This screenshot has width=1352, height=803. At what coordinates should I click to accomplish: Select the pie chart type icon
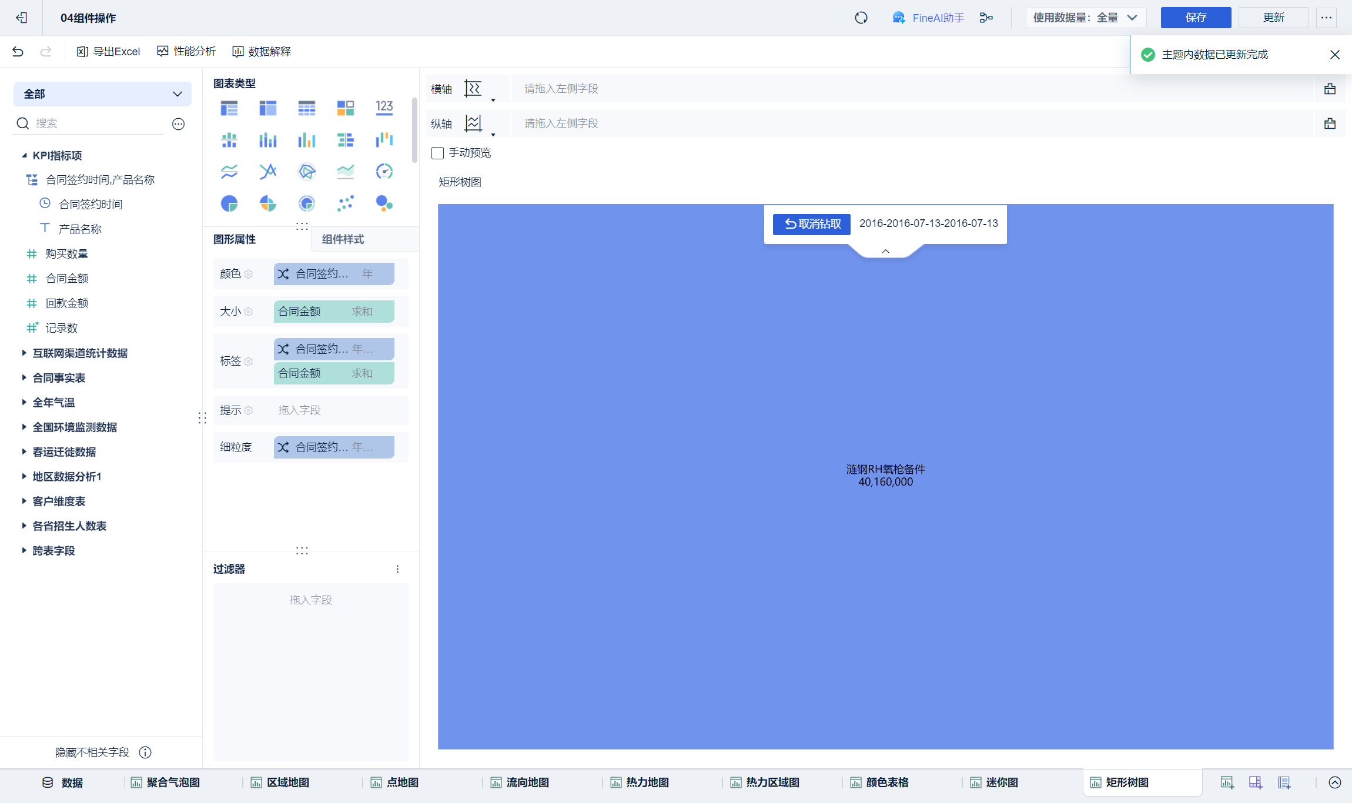pyautogui.click(x=229, y=203)
